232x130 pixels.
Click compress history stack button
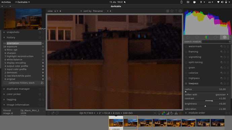click(x=22, y=83)
